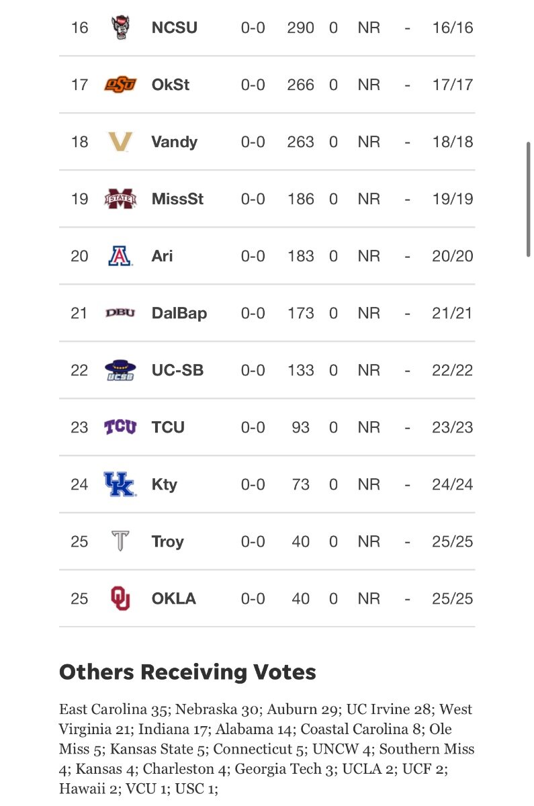Open the NCSU team link
Viewport: 534px width, 806px height.
[175, 28]
